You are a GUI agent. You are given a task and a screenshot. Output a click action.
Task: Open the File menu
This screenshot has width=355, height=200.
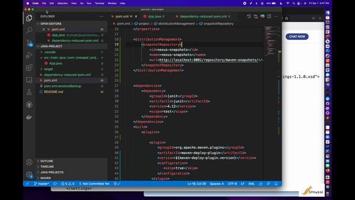(44, 3)
